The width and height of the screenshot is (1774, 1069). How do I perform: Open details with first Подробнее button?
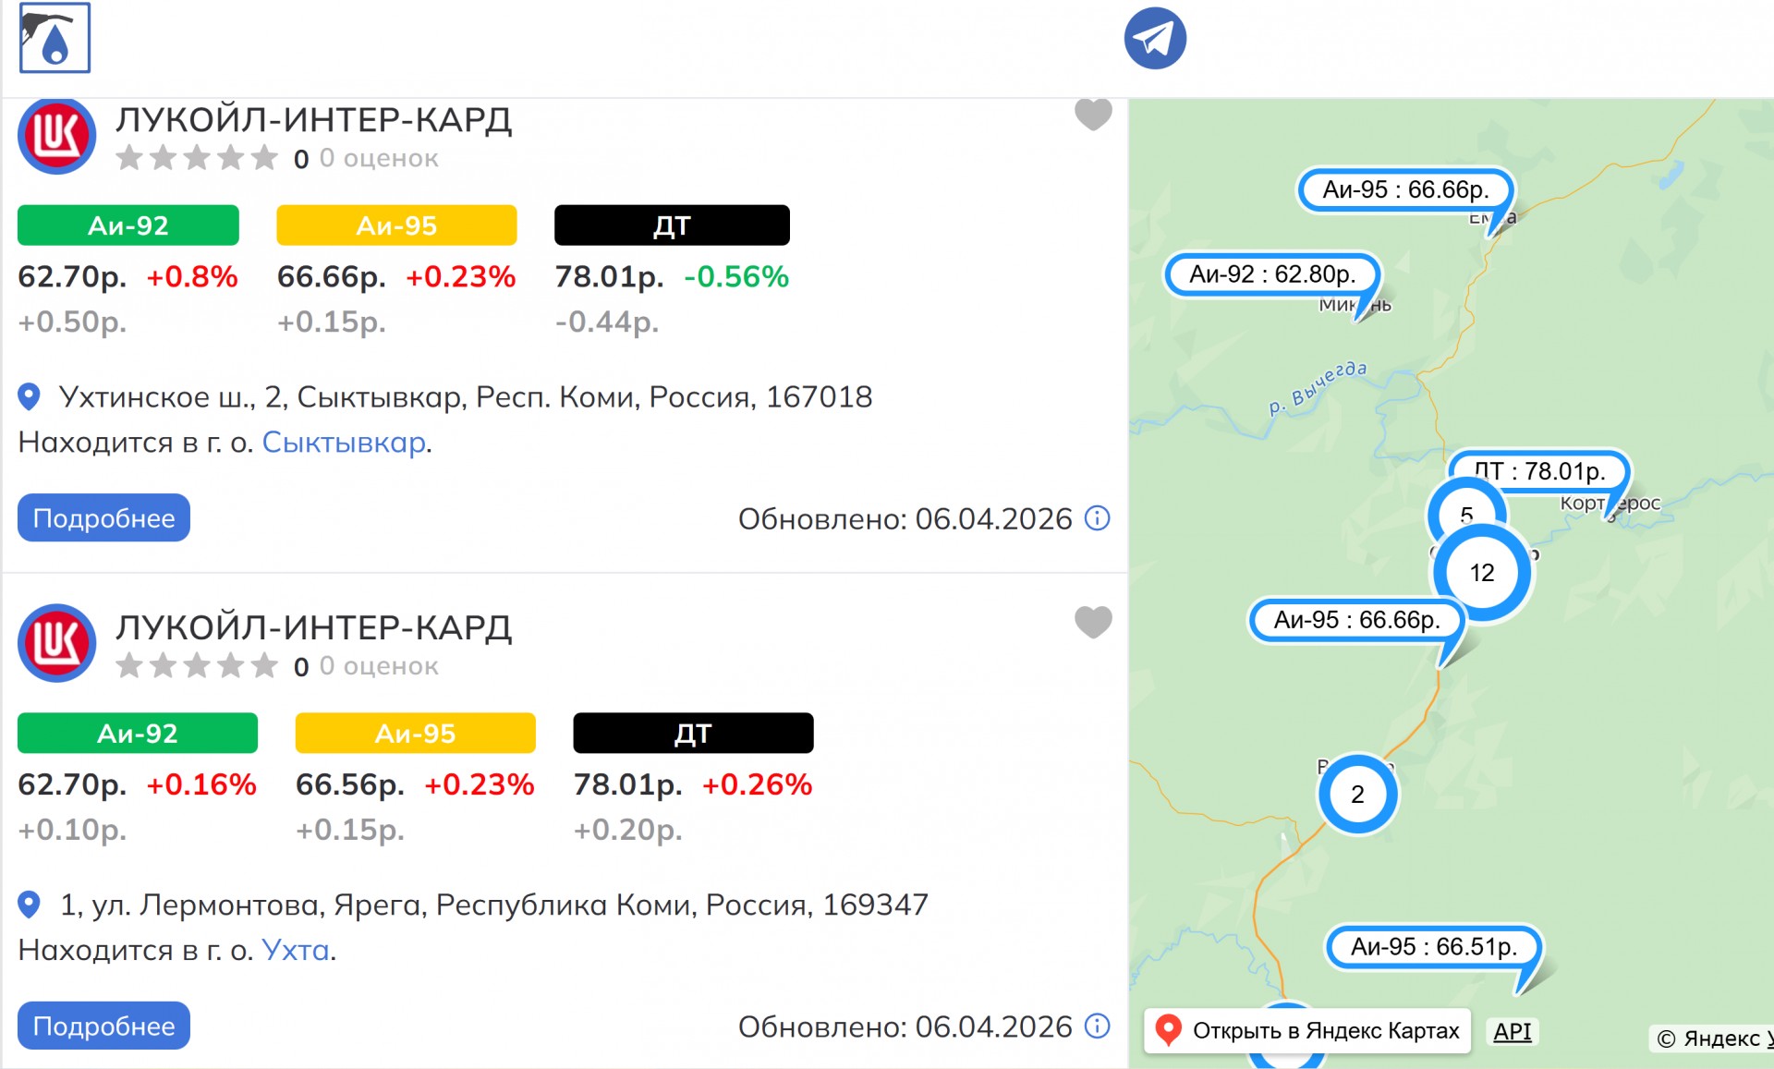103,517
